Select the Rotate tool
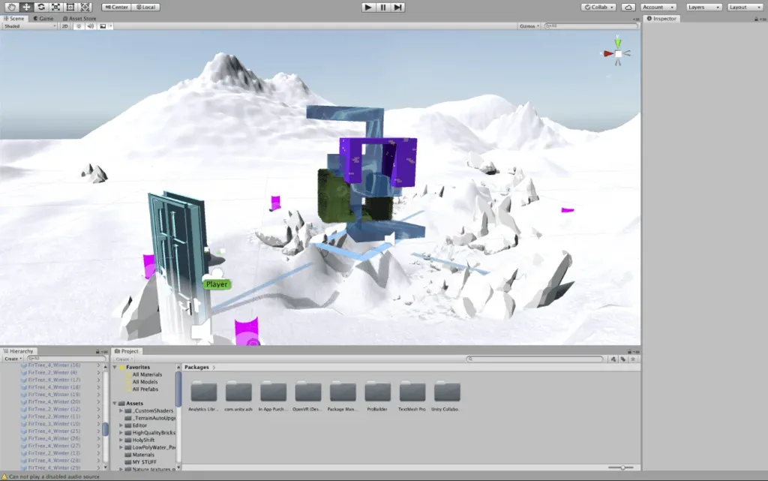 point(41,7)
